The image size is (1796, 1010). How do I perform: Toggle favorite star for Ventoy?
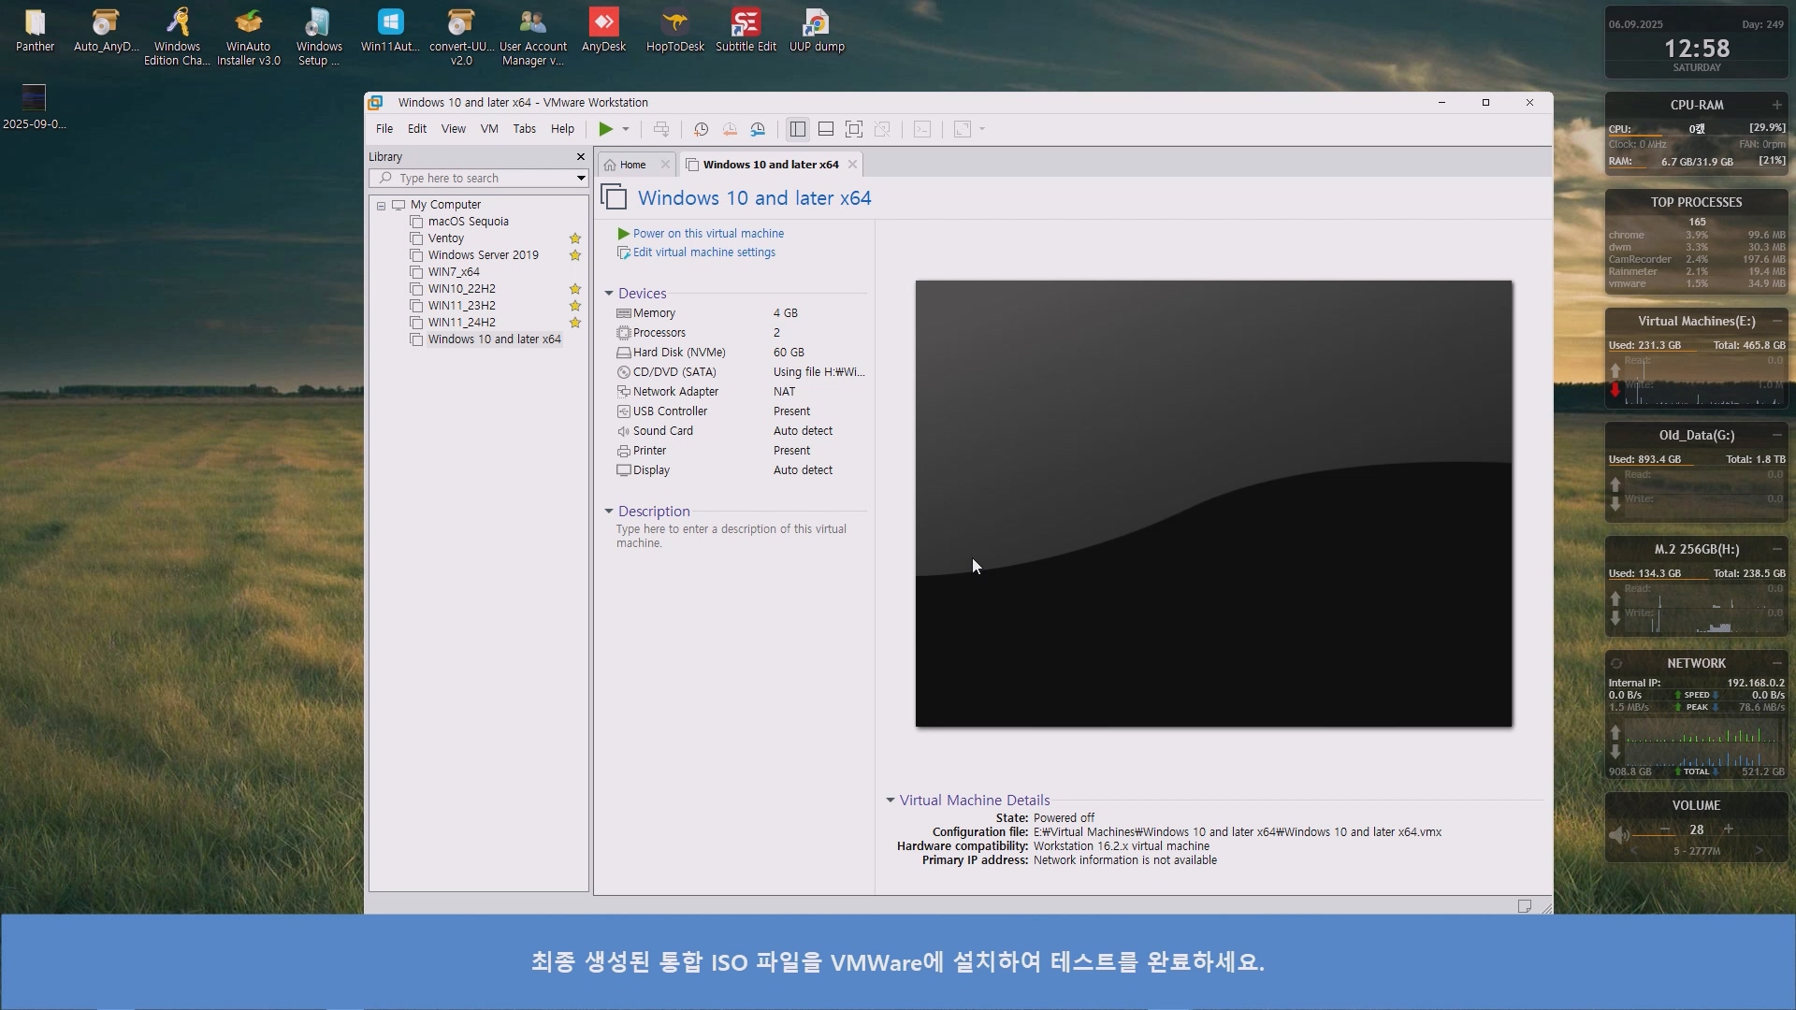(x=575, y=238)
